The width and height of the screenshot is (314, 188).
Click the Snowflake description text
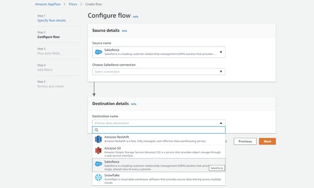[x=163, y=181]
